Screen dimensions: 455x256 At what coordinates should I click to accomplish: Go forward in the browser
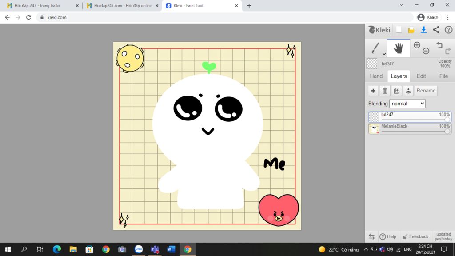tap(18, 17)
